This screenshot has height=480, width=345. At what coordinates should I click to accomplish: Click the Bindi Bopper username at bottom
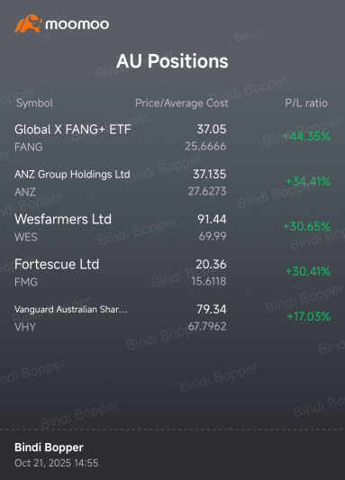tap(49, 448)
